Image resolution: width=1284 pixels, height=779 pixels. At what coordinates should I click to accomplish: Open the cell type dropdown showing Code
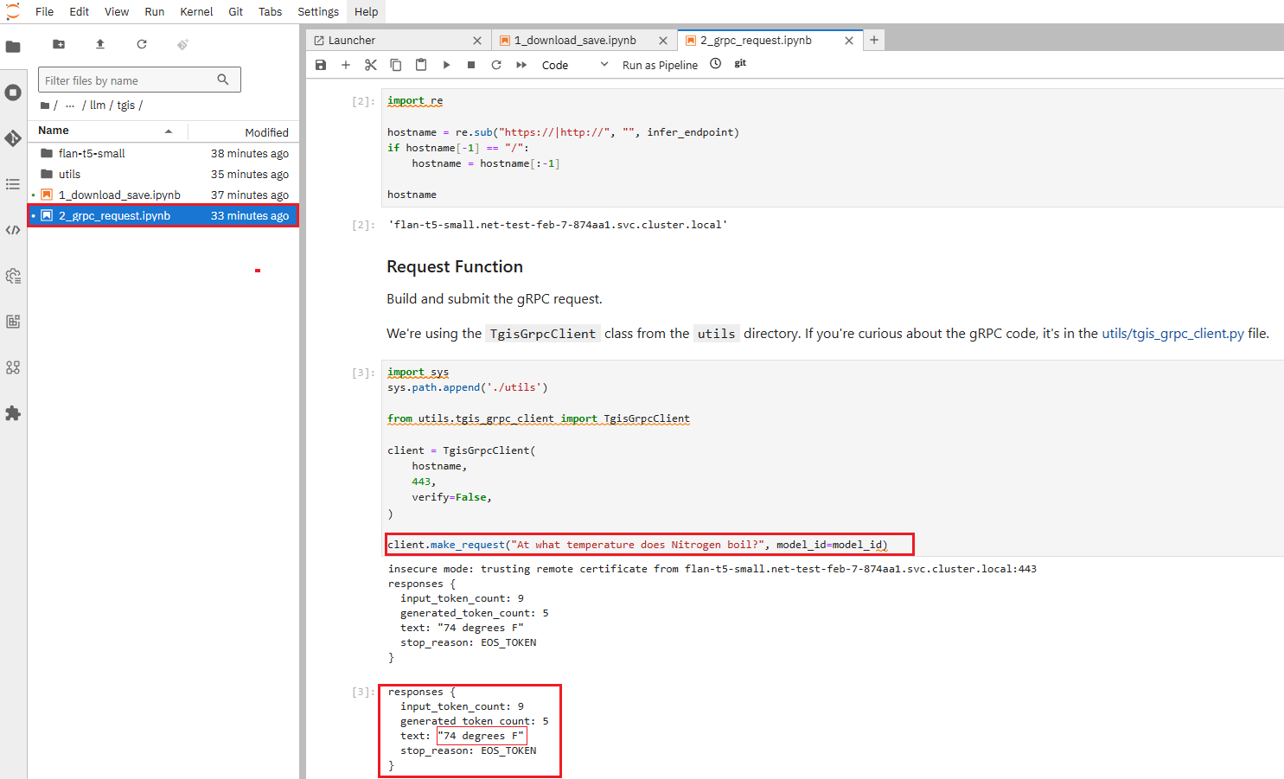pyautogui.click(x=574, y=65)
